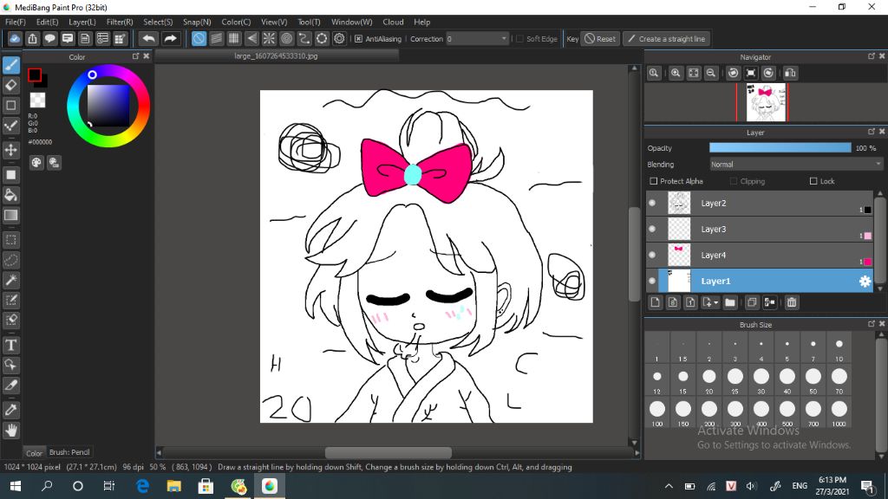The width and height of the screenshot is (888, 499).
Task: Select the Move tool
Action: point(11,150)
